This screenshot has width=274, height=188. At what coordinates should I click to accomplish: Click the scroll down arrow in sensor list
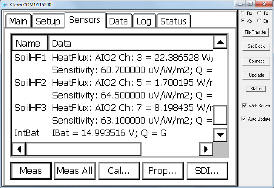220,135
